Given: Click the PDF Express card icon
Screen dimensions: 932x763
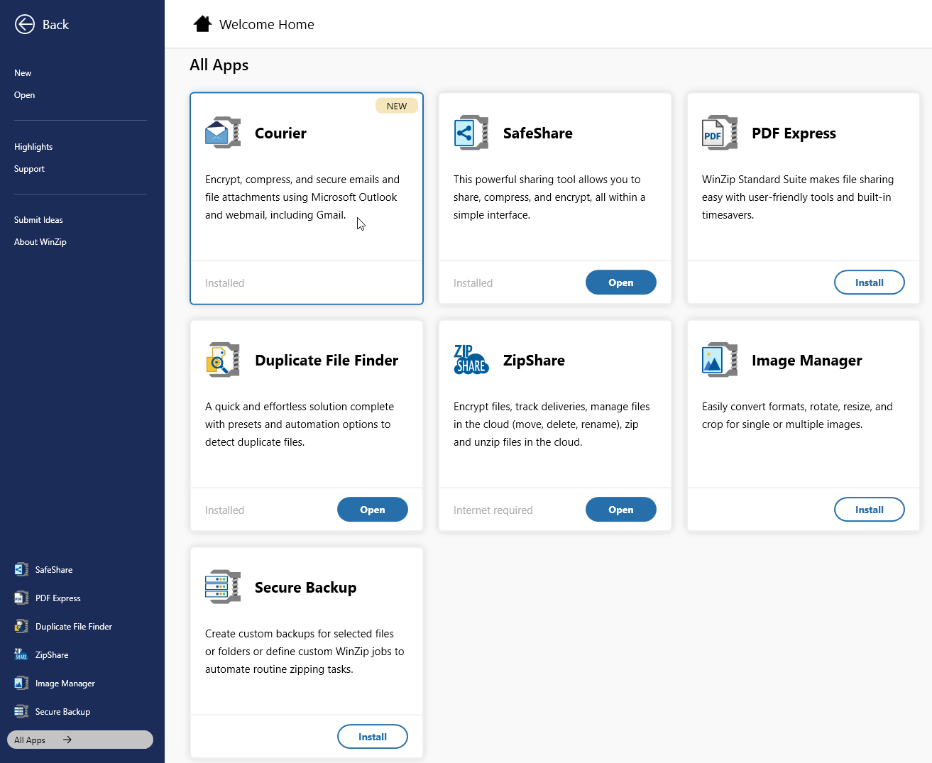Looking at the screenshot, I should pos(720,133).
